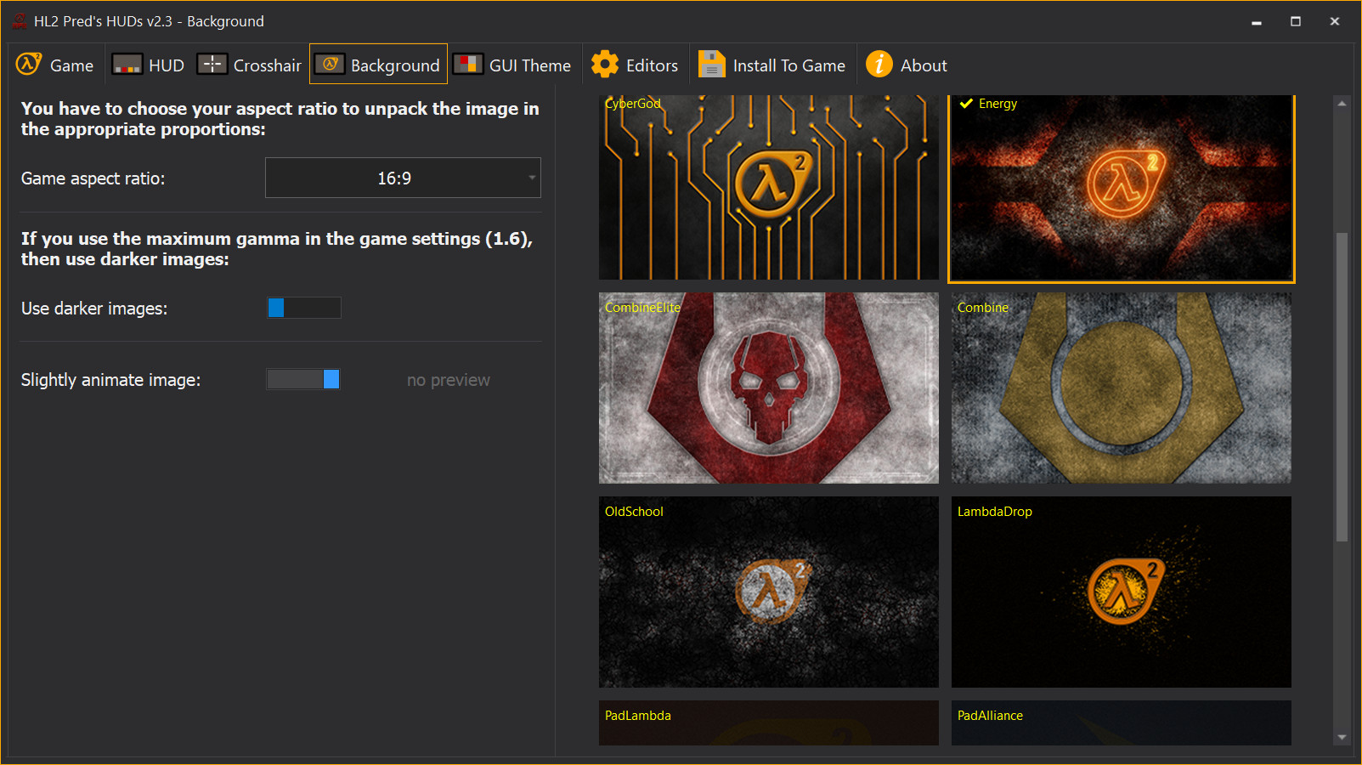The height and width of the screenshot is (765, 1362).
Task: Click the Crosshair tab icon
Action: click(x=212, y=64)
